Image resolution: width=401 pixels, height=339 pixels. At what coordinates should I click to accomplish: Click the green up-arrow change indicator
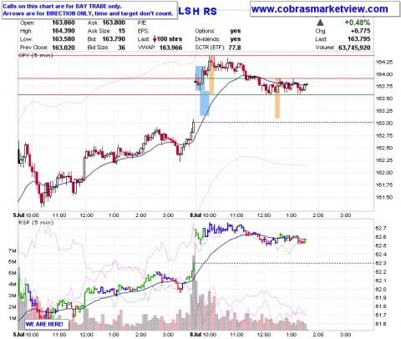tap(320, 23)
